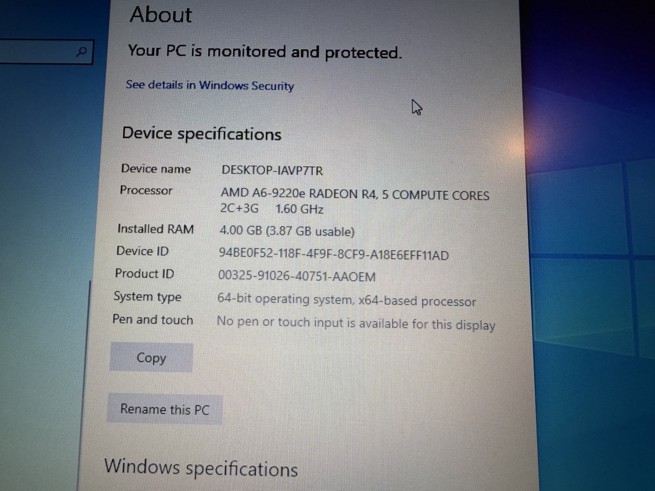The image size is (655, 491).
Task: Click the System type label
Action: 147,296
